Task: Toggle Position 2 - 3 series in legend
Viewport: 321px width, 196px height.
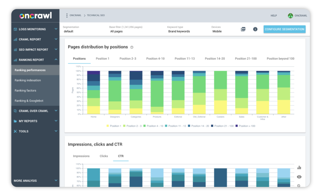Action: click(x=132, y=126)
